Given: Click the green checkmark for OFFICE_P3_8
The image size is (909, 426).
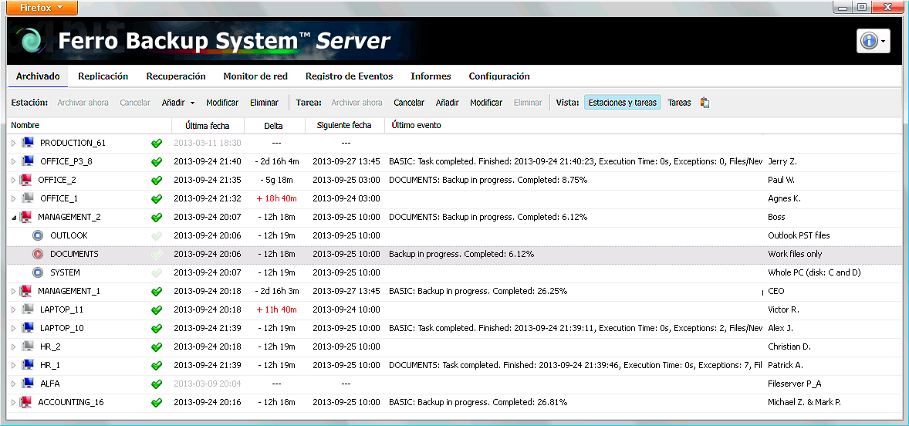Looking at the screenshot, I should [157, 161].
